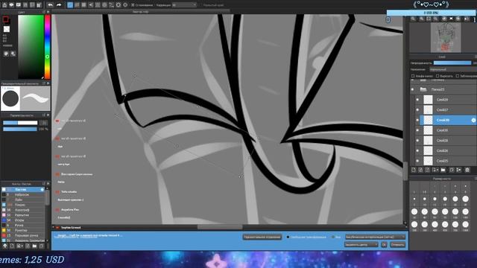Open the Наложение blend mode dropdown

pyautogui.click(x=452, y=69)
